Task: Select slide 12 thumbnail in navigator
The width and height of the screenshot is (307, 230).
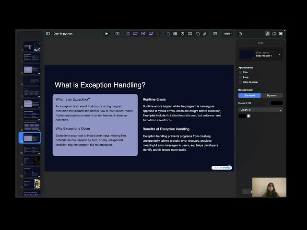Action: (32, 172)
